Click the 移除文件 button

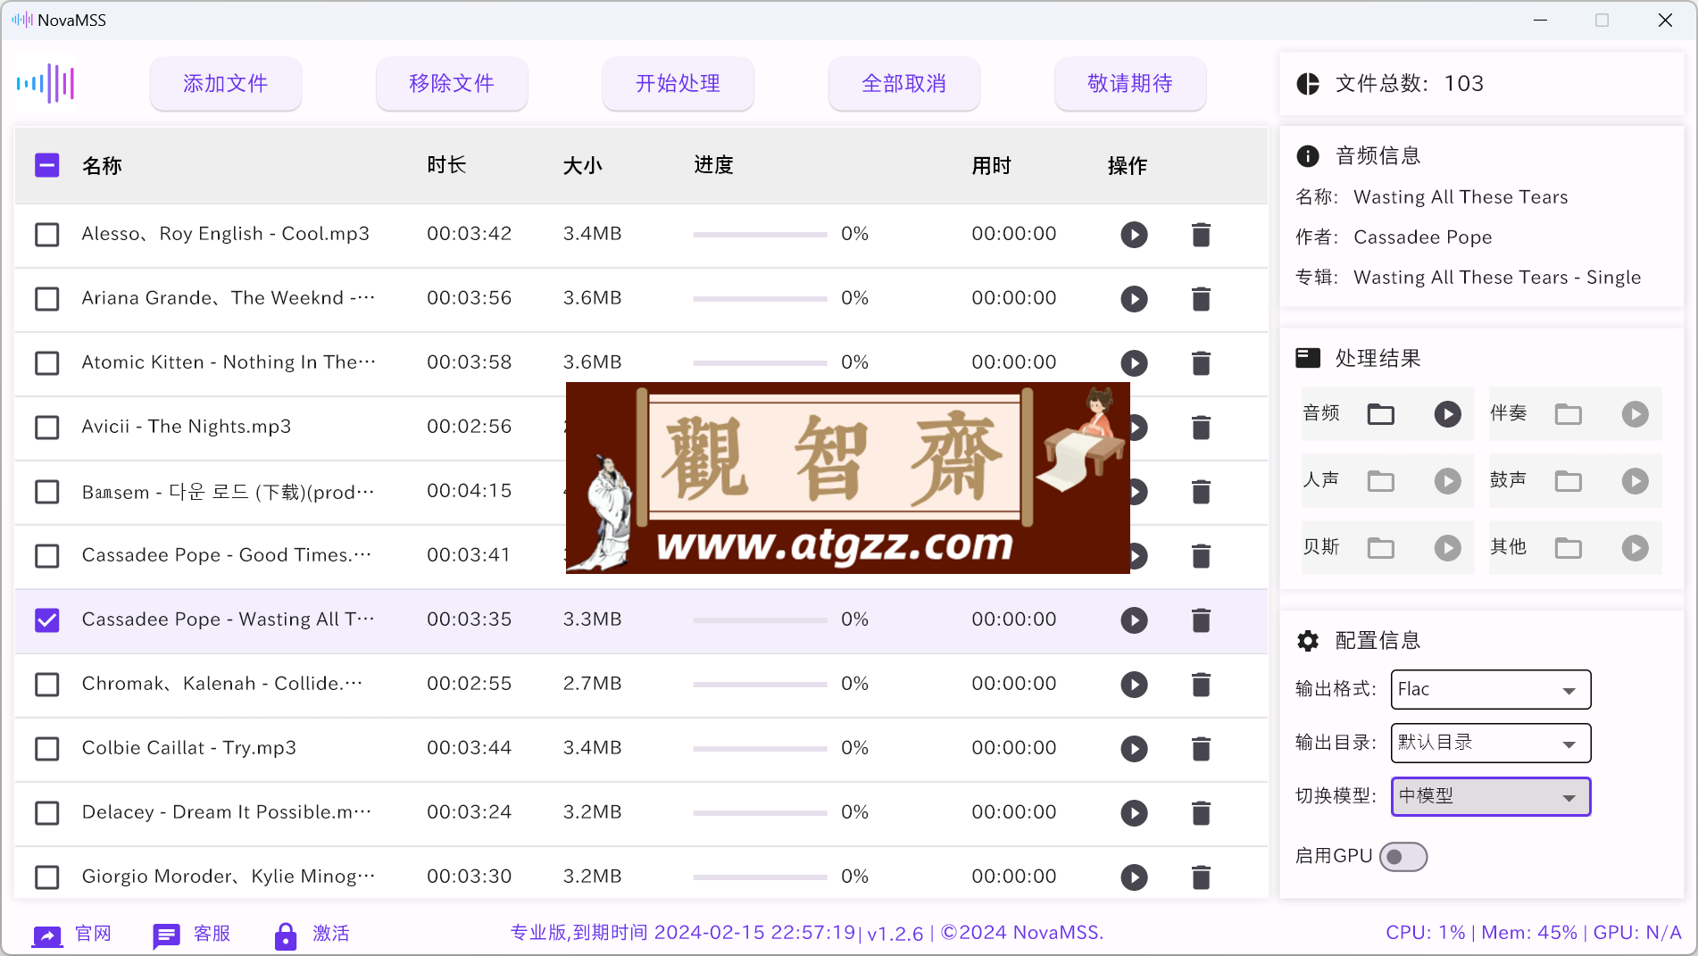[x=452, y=84]
